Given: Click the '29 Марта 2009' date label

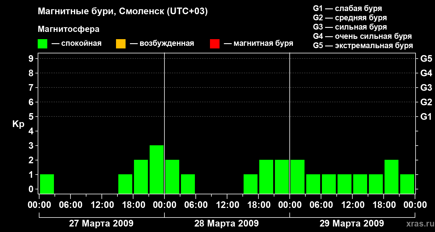Looking at the screenshot, I should click(352, 223).
